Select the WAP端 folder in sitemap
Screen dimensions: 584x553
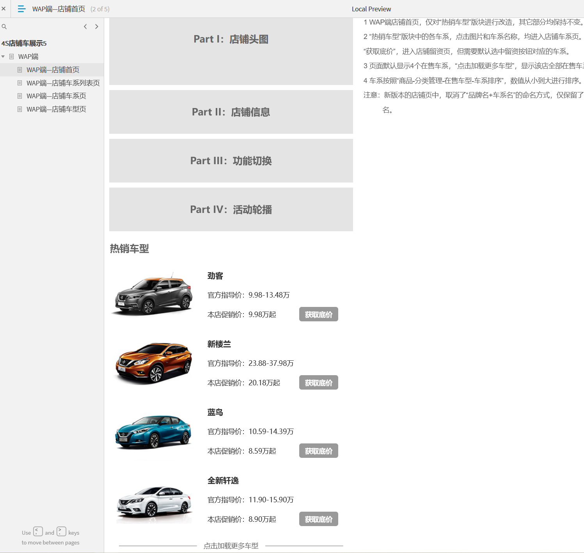coord(28,57)
